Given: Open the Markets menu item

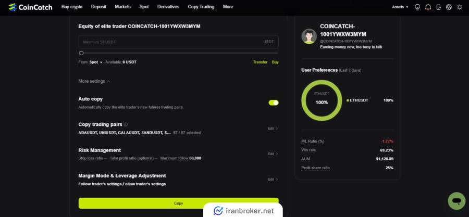Looking at the screenshot, I should click(x=122, y=7).
